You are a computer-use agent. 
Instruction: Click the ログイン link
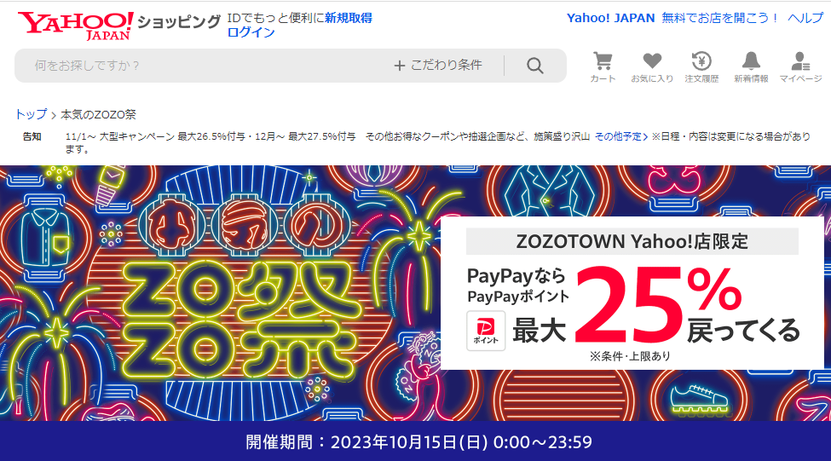(x=251, y=32)
